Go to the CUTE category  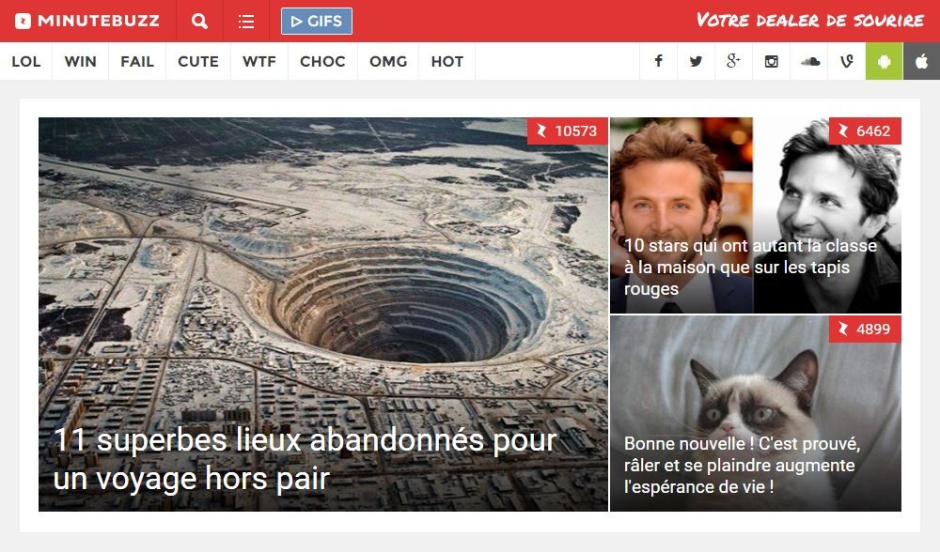click(x=198, y=61)
